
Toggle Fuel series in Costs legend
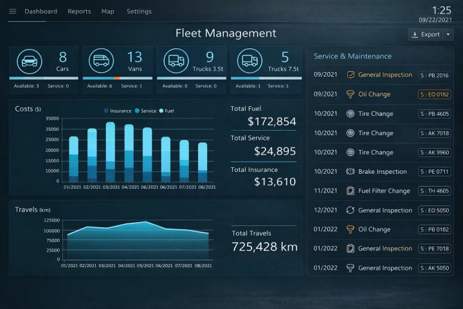point(168,111)
